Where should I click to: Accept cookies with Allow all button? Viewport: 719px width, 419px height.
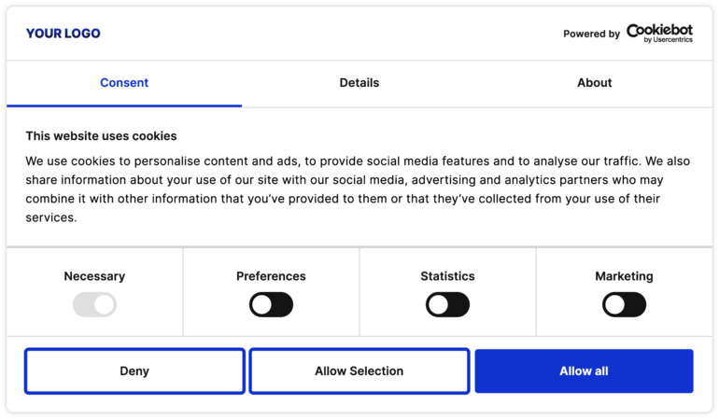[x=584, y=371]
